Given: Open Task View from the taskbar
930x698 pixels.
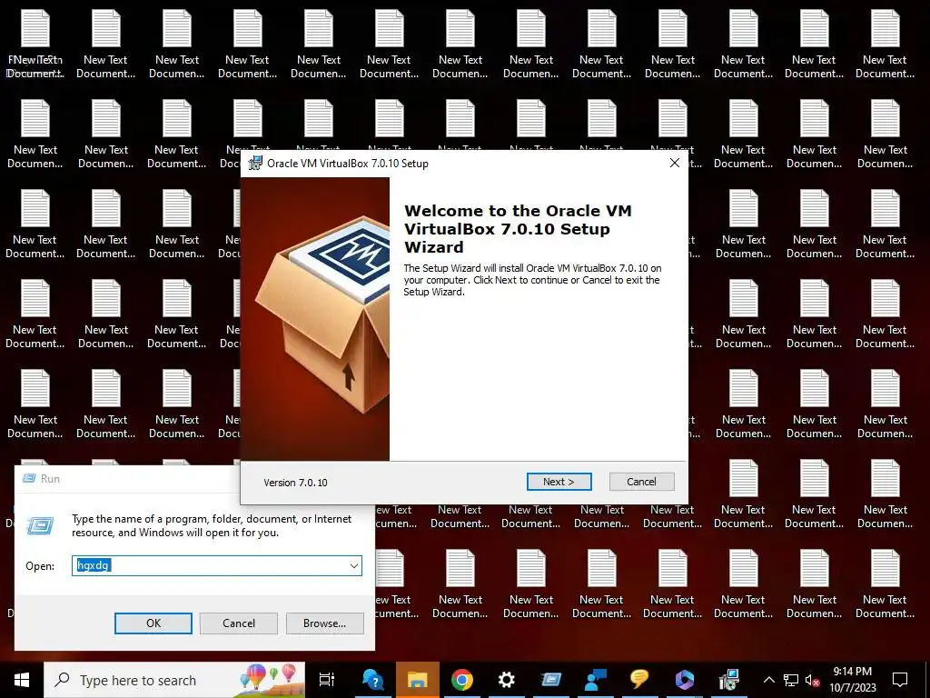Looking at the screenshot, I should [327, 680].
